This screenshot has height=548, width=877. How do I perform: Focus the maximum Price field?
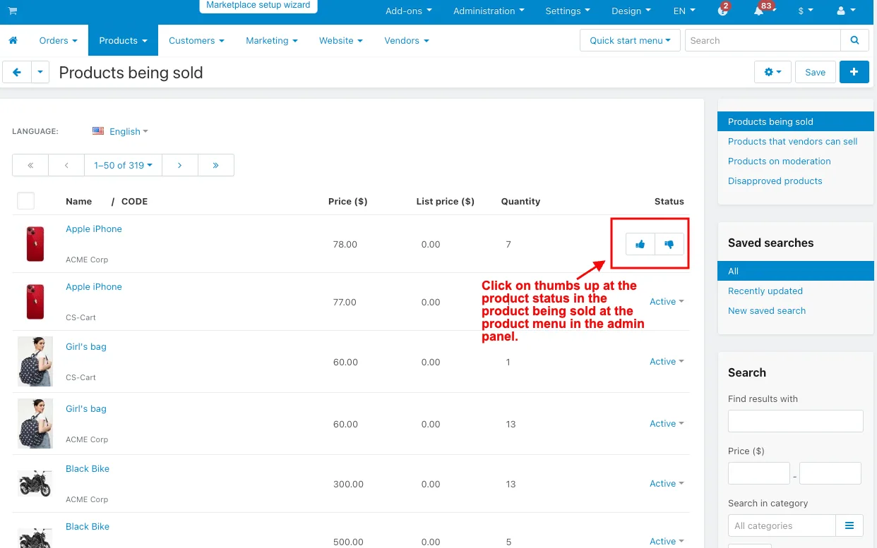coord(830,473)
